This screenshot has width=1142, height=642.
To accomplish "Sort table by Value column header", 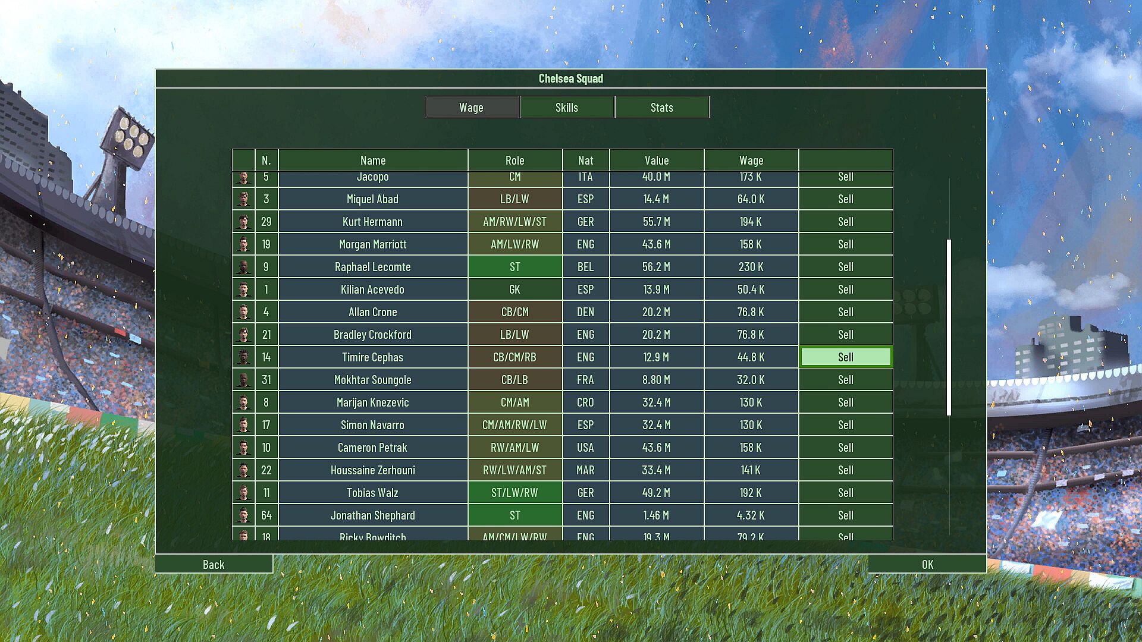I will pos(656,160).
